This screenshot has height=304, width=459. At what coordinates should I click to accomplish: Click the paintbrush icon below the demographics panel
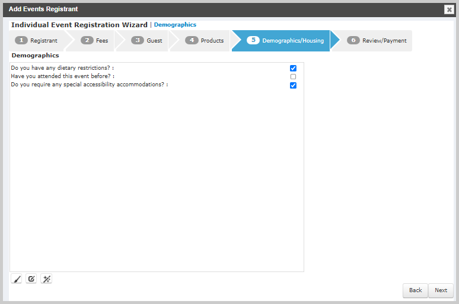pyautogui.click(x=17, y=279)
